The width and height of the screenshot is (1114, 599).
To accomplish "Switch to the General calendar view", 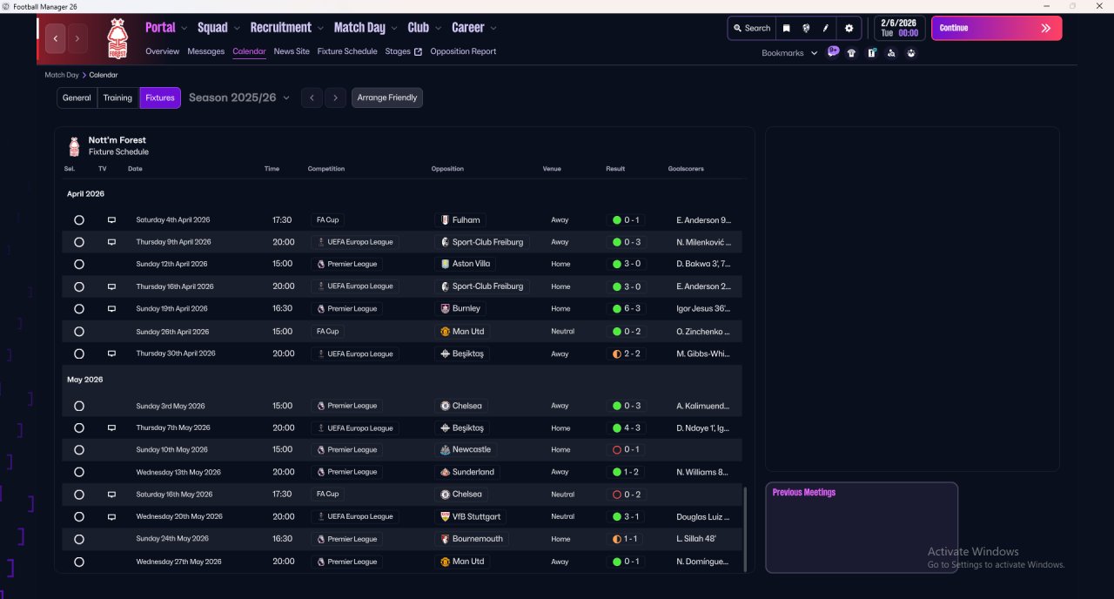I will 77,98.
